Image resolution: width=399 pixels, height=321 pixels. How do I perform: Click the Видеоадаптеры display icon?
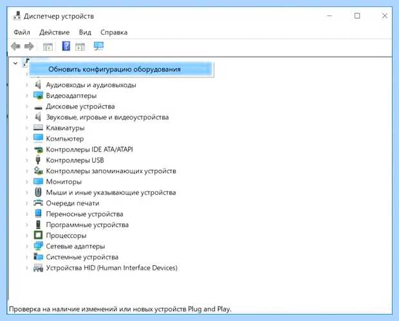38,96
